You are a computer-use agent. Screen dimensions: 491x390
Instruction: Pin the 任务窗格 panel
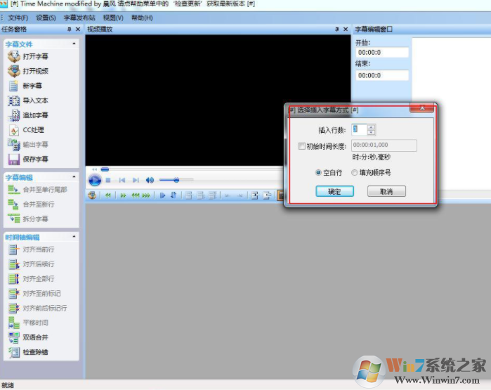click(x=70, y=29)
